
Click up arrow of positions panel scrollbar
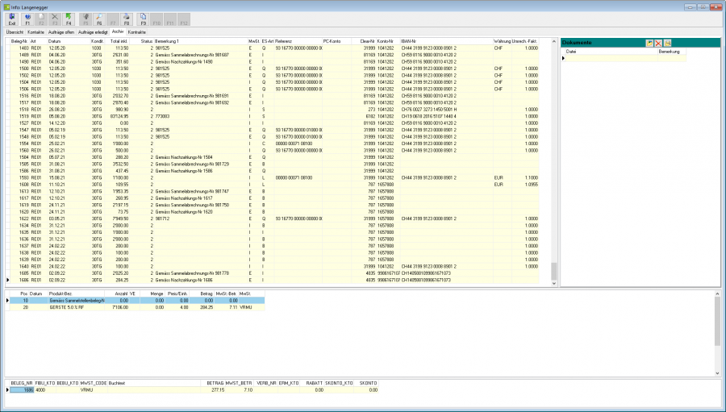[717, 294]
